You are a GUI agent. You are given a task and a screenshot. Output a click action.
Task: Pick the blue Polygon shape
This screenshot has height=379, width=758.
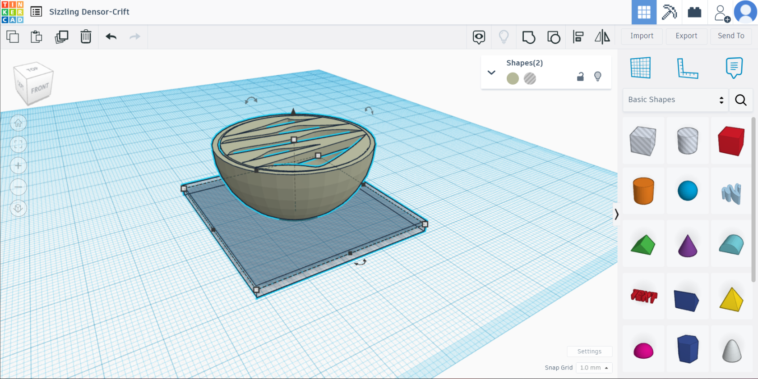coord(688,349)
